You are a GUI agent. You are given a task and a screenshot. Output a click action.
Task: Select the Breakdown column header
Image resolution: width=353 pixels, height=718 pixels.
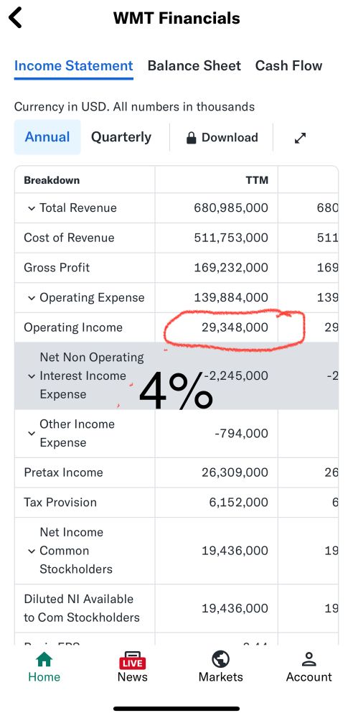pyautogui.click(x=52, y=180)
